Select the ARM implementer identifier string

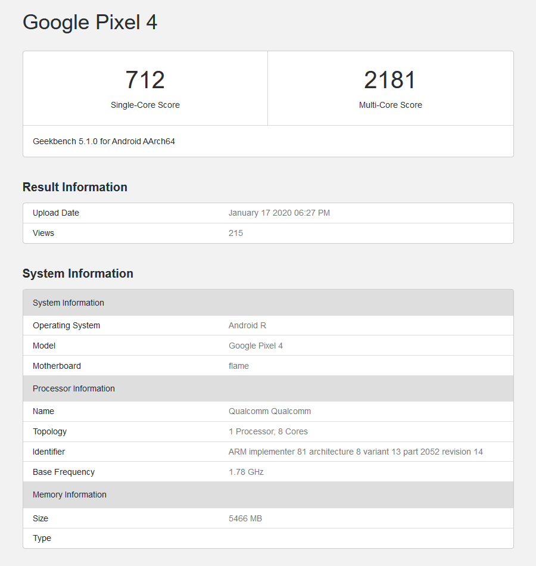coord(356,452)
